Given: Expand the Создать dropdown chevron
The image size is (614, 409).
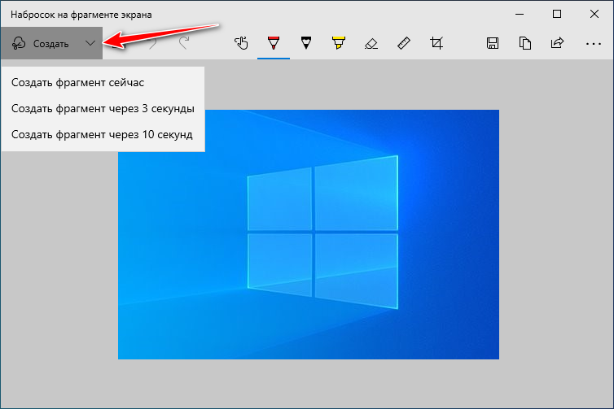Looking at the screenshot, I should [90, 43].
